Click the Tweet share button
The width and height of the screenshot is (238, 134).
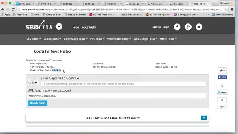(x=222, y=92)
